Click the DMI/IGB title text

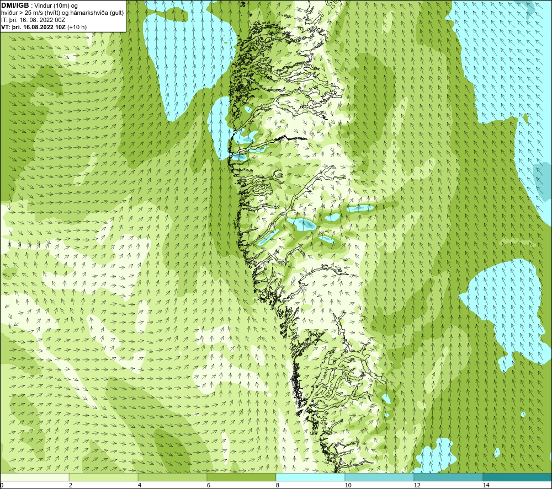point(15,6)
